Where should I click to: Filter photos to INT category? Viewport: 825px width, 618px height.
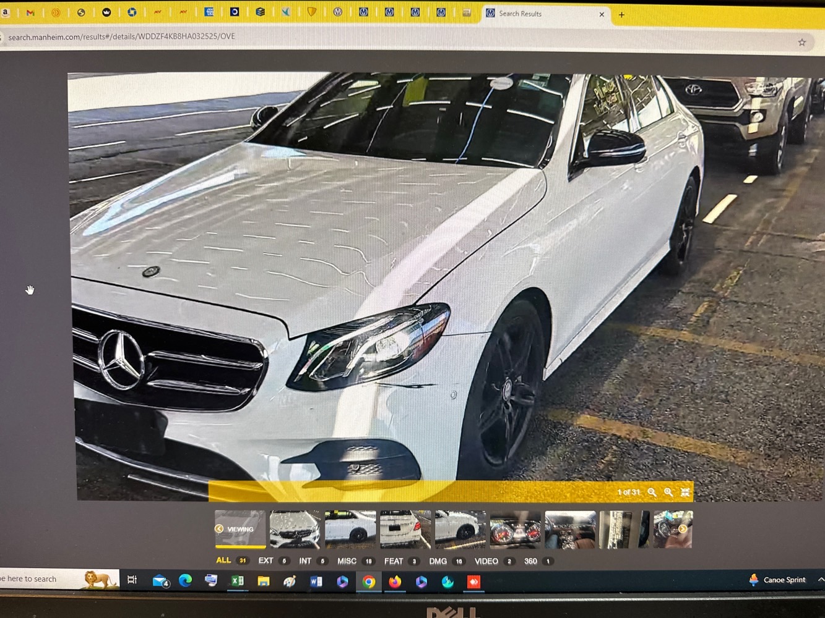(x=313, y=561)
